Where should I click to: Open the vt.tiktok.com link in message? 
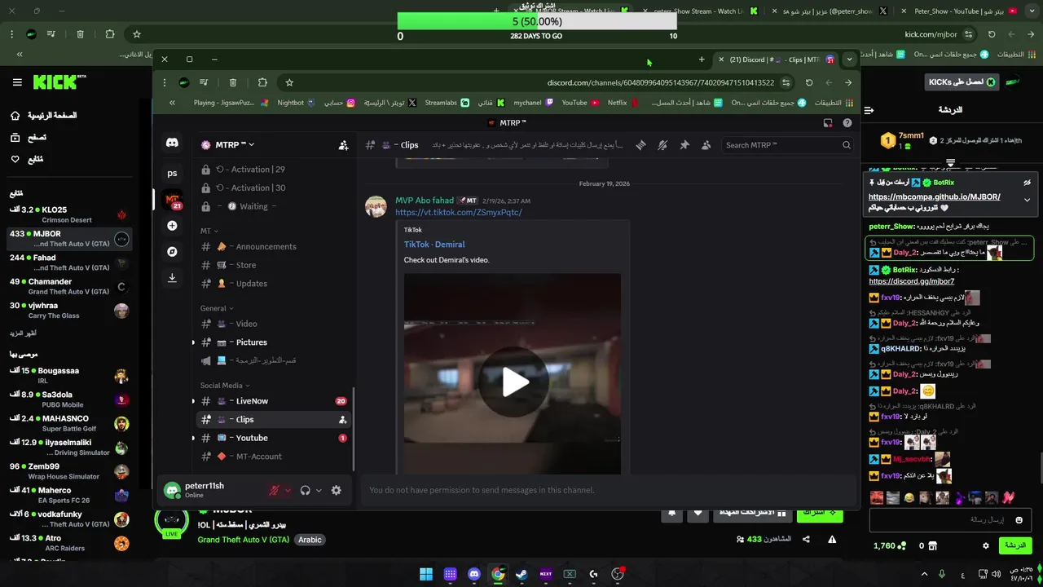[x=459, y=212]
